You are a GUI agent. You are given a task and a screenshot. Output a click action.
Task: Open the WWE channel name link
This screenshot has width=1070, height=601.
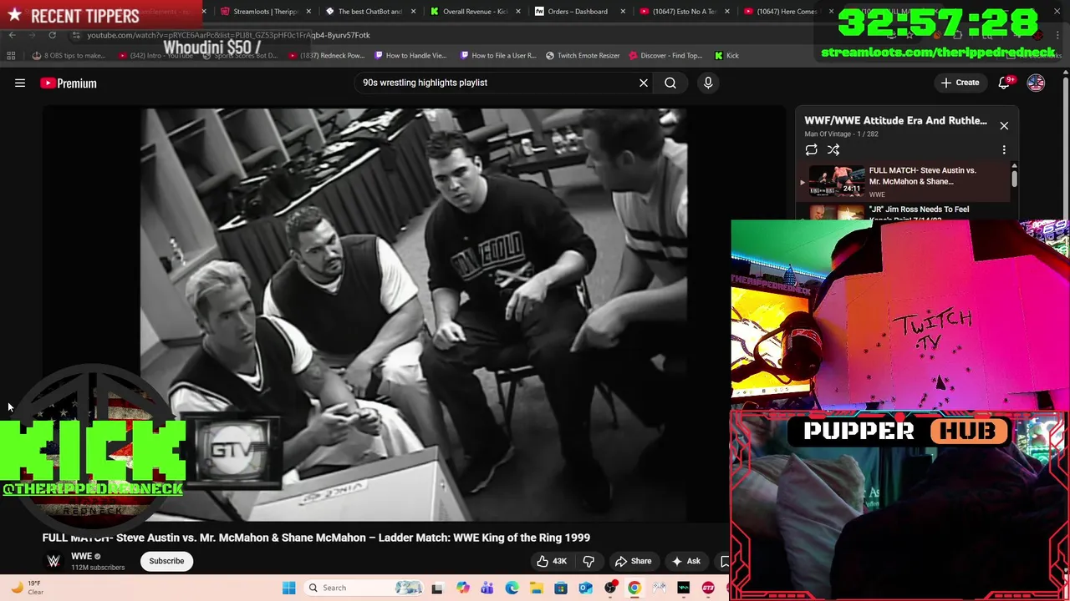coord(82,556)
